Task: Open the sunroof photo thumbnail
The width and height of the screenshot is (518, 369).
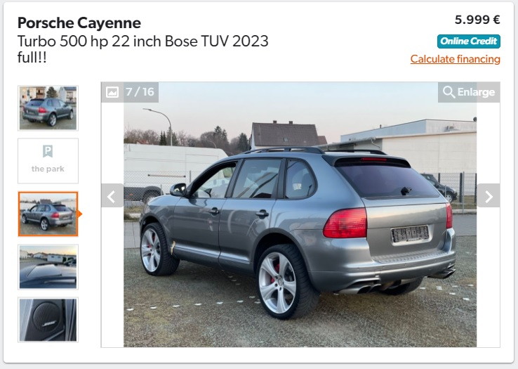Action: click(x=48, y=267)
